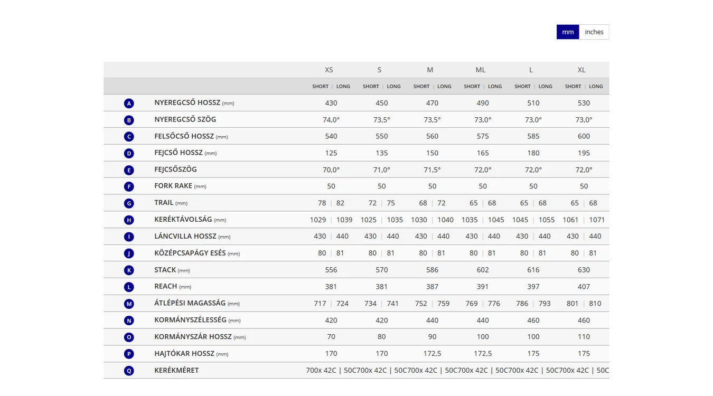Image resolution: width=713 pixels, height=396 pixels.
Task: Click the L marker for Reach
Action: 129,287
